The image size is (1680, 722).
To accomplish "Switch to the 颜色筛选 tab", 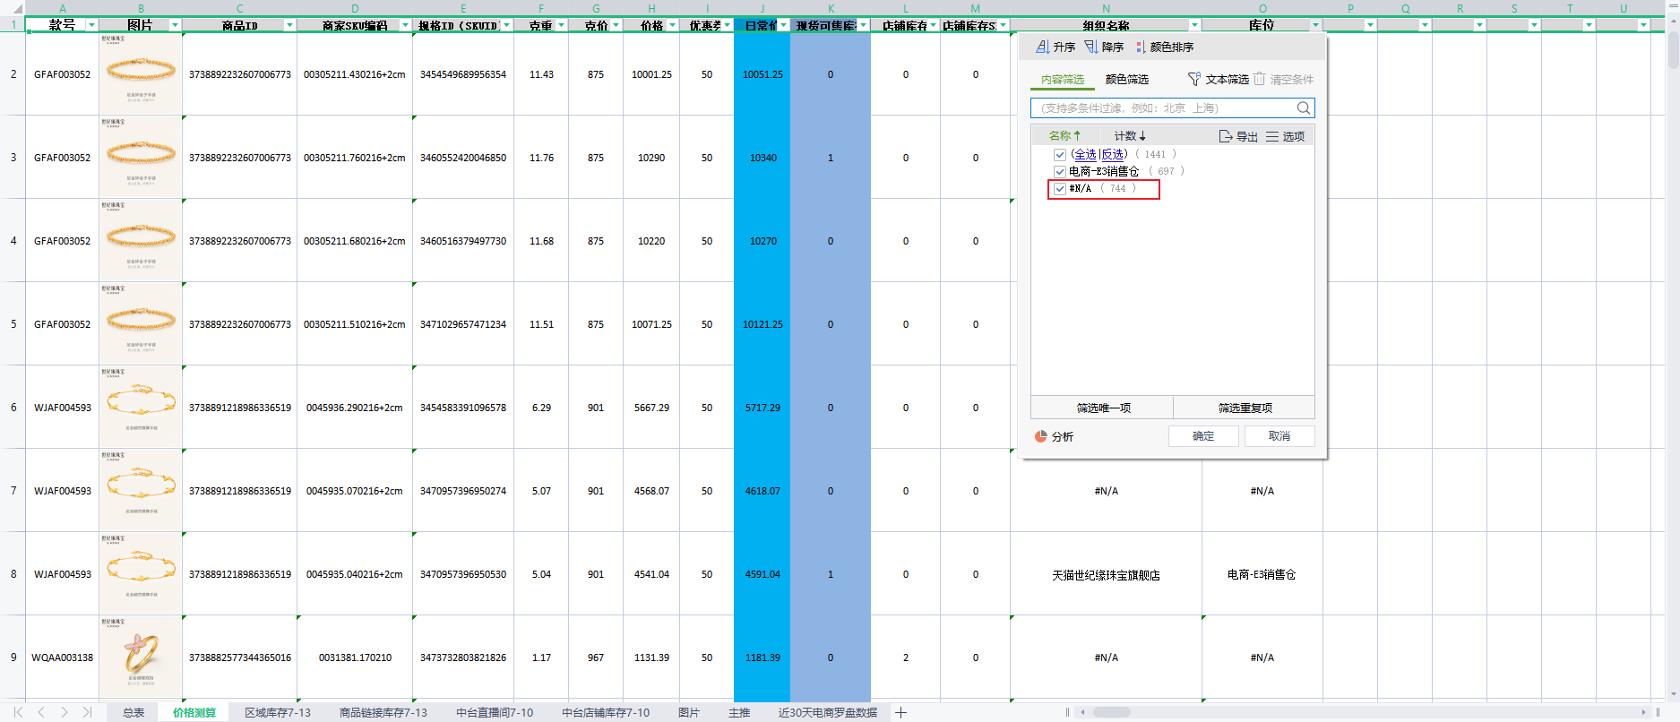I will tap(1126, 79).
